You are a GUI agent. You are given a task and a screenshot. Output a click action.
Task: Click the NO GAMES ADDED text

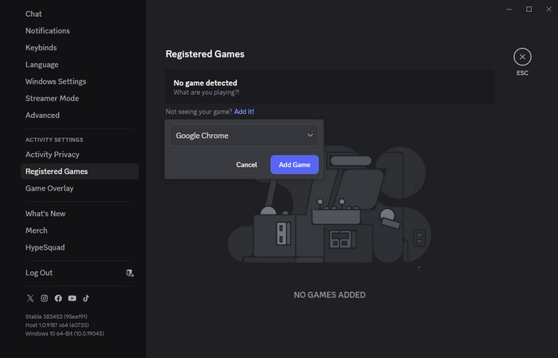[329, 295]
